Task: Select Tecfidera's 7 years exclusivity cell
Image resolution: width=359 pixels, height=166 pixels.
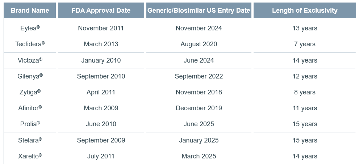Action: click(x=305, y=44)
